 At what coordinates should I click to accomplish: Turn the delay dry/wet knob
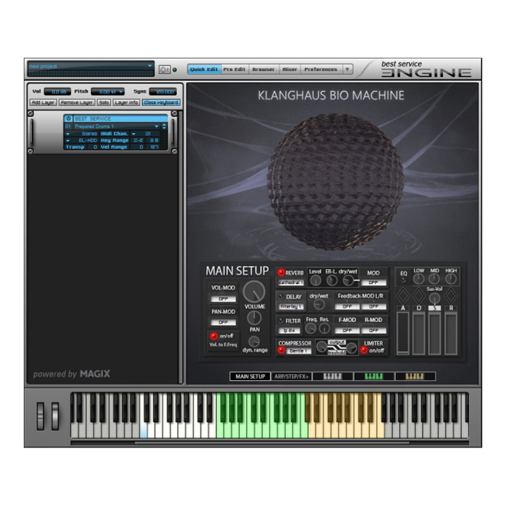(x=318, y=304)
